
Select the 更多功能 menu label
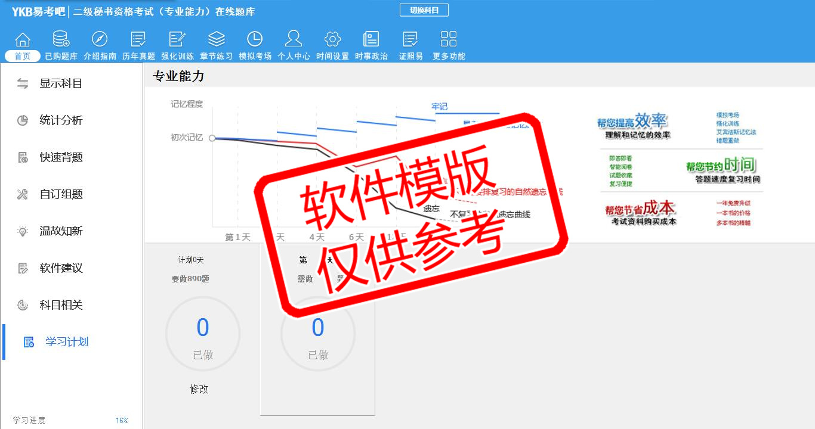(449, 56)
